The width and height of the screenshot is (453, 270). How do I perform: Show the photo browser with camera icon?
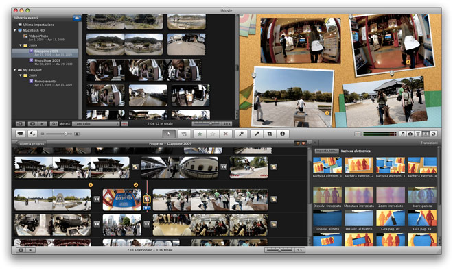point(410,134)
